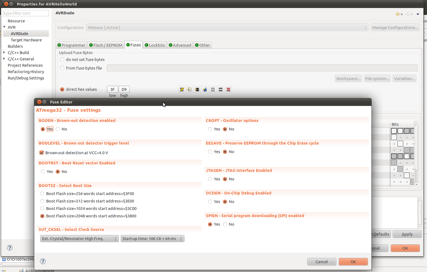The width and height of the screenshot is (427, 272).
Task: Select BODEN Yes radio button
Action: point(43,129)
